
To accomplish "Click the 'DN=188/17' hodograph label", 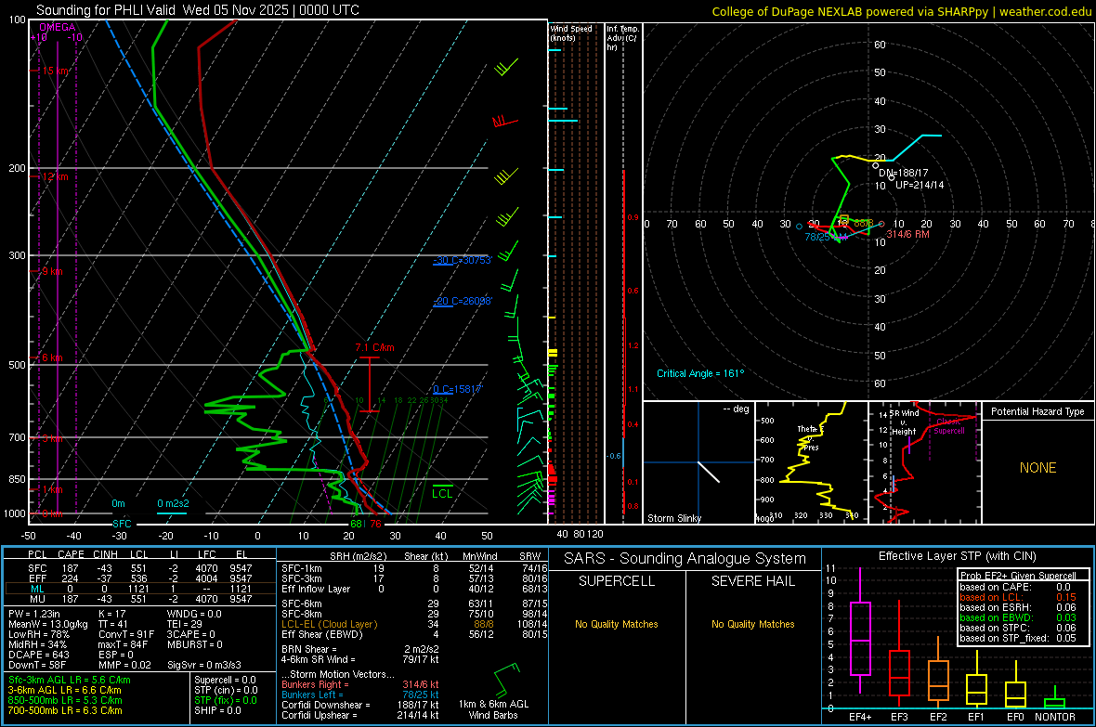I will (x=903, y=173).
